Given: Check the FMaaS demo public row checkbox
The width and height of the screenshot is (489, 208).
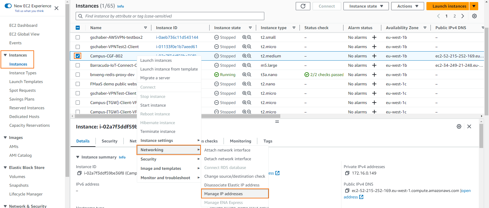Looking at the screenshot, I should [x=78, y=84].
